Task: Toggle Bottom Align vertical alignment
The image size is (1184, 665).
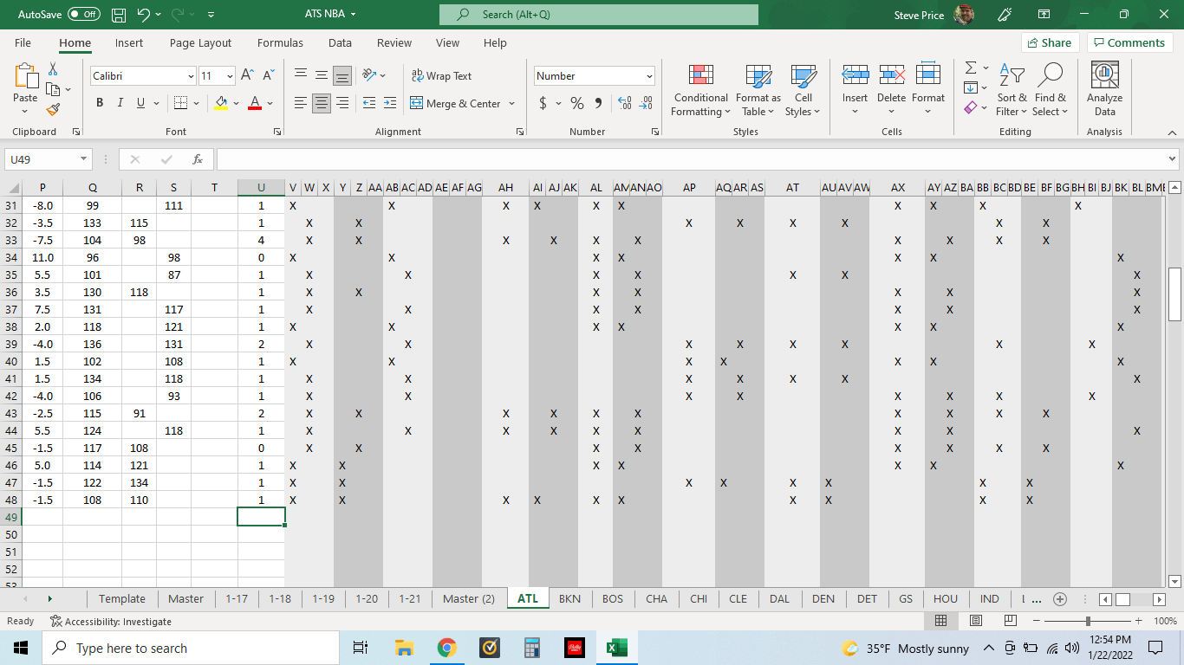Action: click(342, 76)
